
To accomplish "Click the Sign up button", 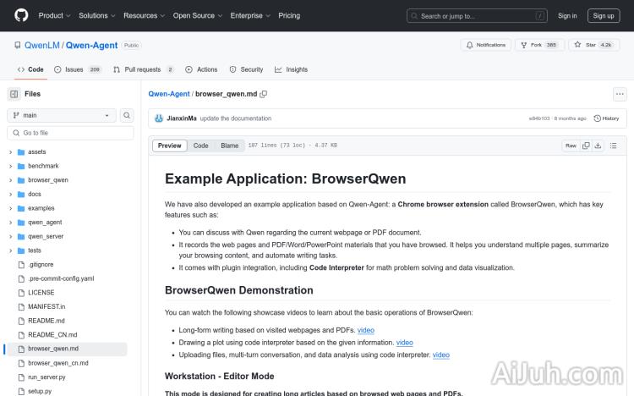I will 604,16.
